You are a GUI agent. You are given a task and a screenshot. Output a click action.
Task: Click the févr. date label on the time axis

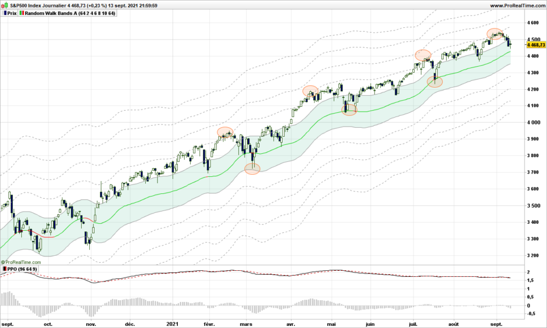point(209,324)
